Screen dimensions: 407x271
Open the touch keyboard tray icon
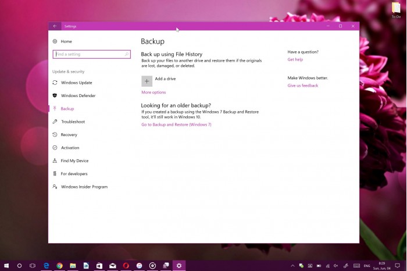point(356,266)
